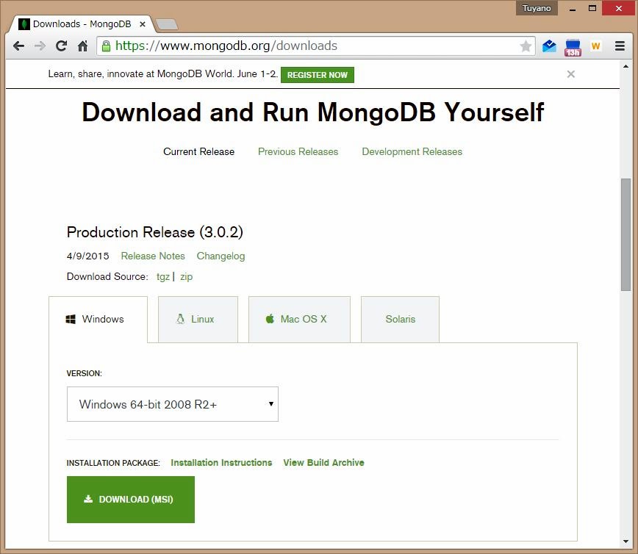The width and height of the screenshot is (638, 554).
Task: Open Chrome hamburger menu
Action: pyautogui.click(x=620, y=46)
